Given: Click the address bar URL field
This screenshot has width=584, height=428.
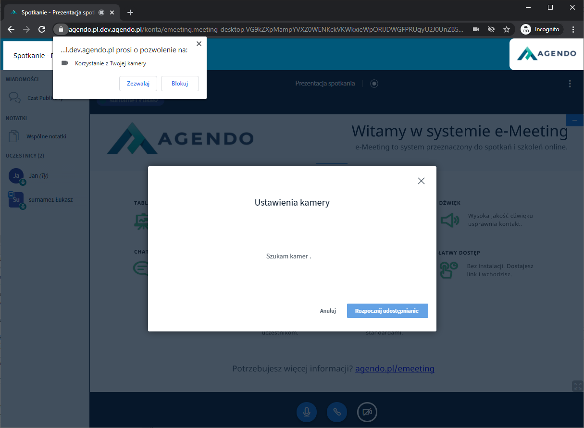Looking at the screenshot, I should pyautogui.click(x=264, y=29).
